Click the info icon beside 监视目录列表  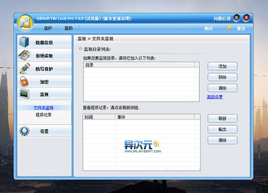(81, 49)
